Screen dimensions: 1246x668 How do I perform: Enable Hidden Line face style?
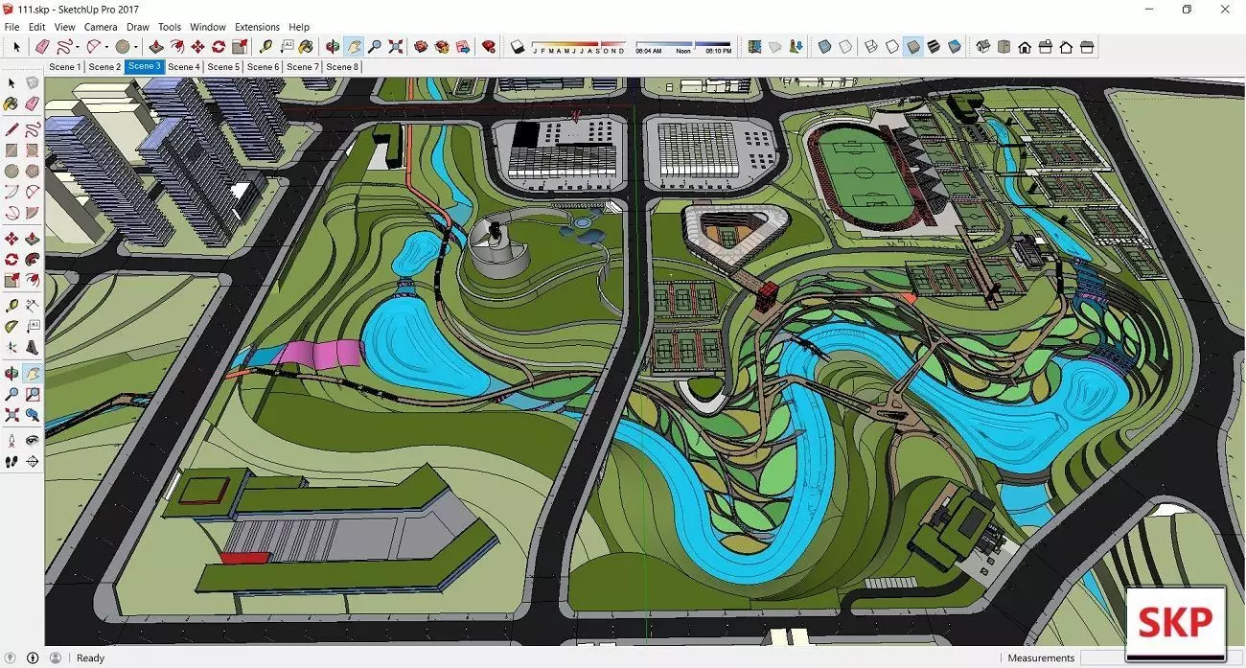pos(891,46)
